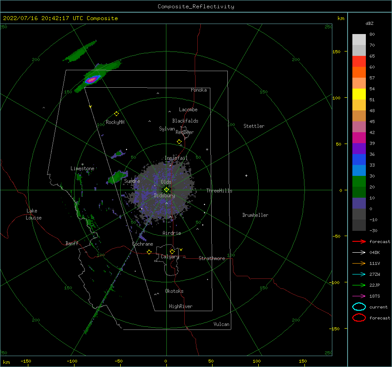The image size is (392, 367).
Task: Click the Sylvan label
Action: [x=167, y=129]
